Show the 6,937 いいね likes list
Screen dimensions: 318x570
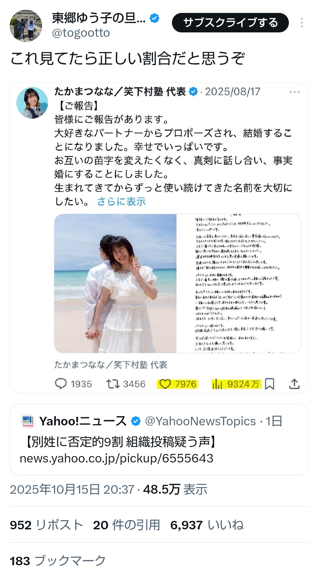207,525
